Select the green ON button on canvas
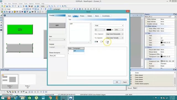The width and height of the screenshot is (177, 100). click(20, 29)
